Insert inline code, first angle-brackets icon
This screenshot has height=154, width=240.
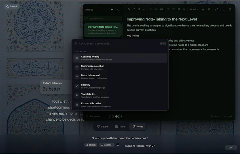point(144,9)
